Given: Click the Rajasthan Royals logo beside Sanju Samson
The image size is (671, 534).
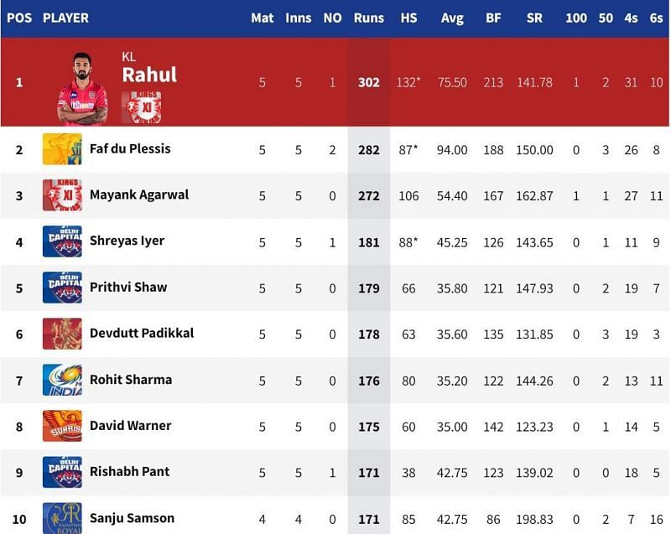Looking at the screenshot, I should point(62,517).
